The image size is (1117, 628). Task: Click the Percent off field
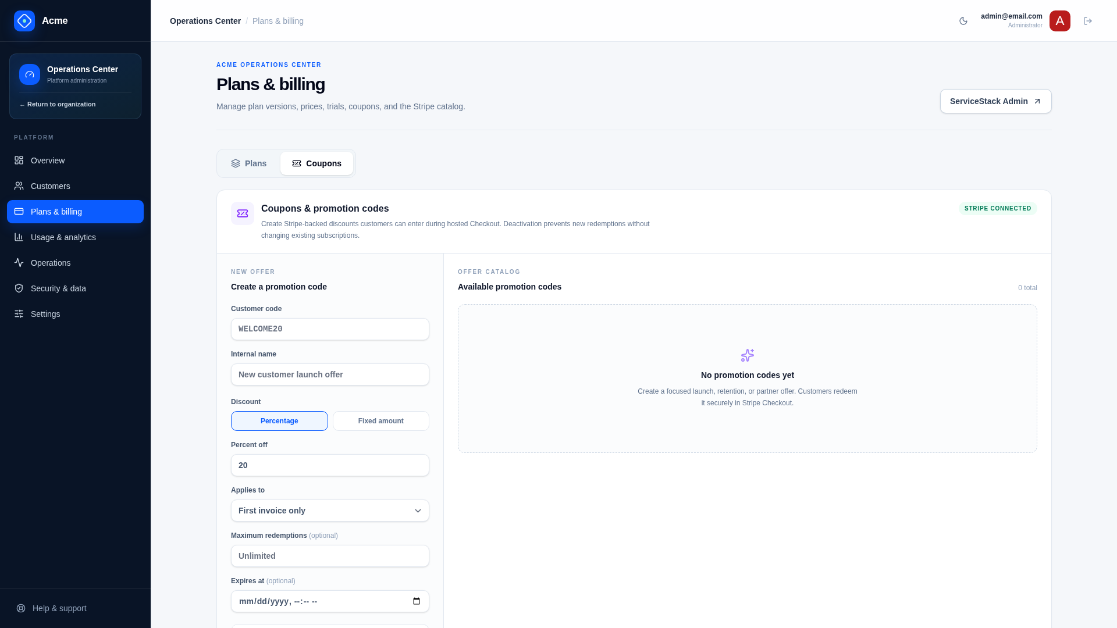[330, 465]
